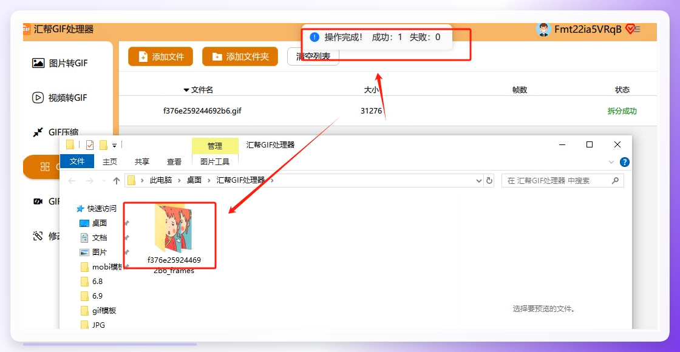Click Explorer forward arrow

click(x=89, y=181)
